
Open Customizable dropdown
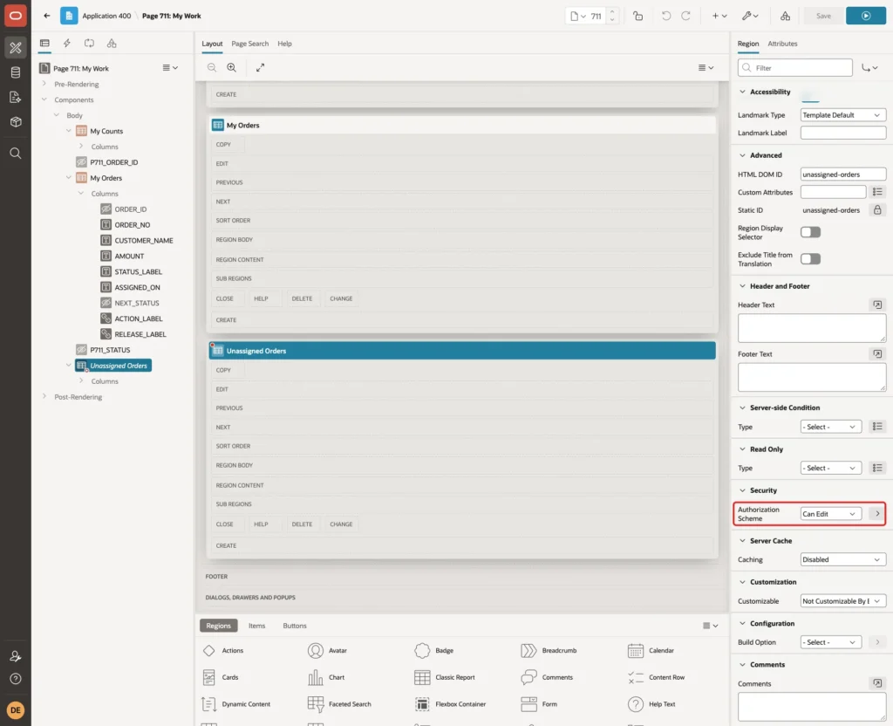point(843,601)
